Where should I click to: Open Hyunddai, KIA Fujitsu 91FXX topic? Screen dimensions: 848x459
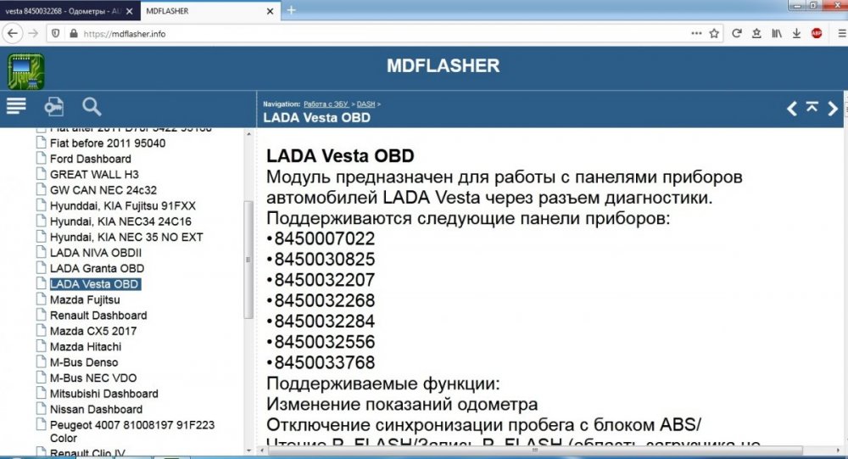click(x=123, y=205)
